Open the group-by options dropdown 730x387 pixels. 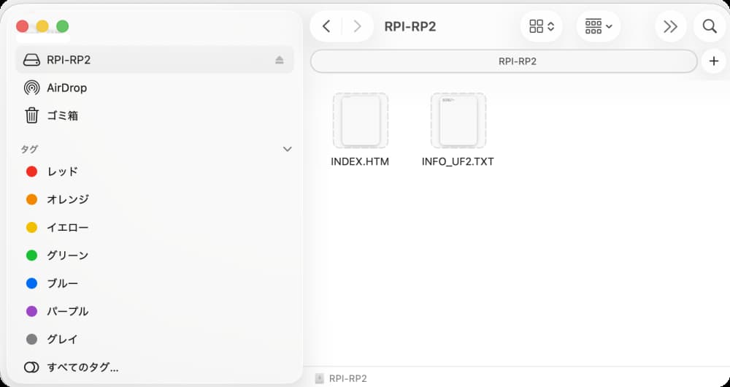point(599,26)
